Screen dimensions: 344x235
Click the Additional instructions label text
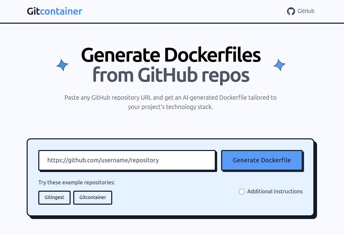click(274, 191)
